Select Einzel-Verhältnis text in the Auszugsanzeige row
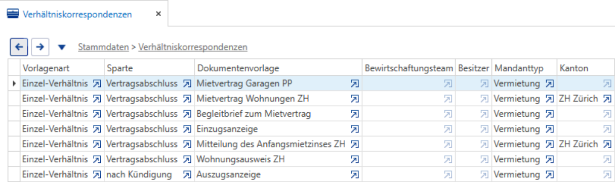 55,175
